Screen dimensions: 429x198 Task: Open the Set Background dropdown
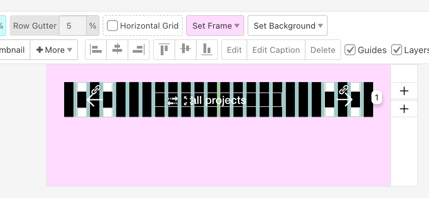288,26
